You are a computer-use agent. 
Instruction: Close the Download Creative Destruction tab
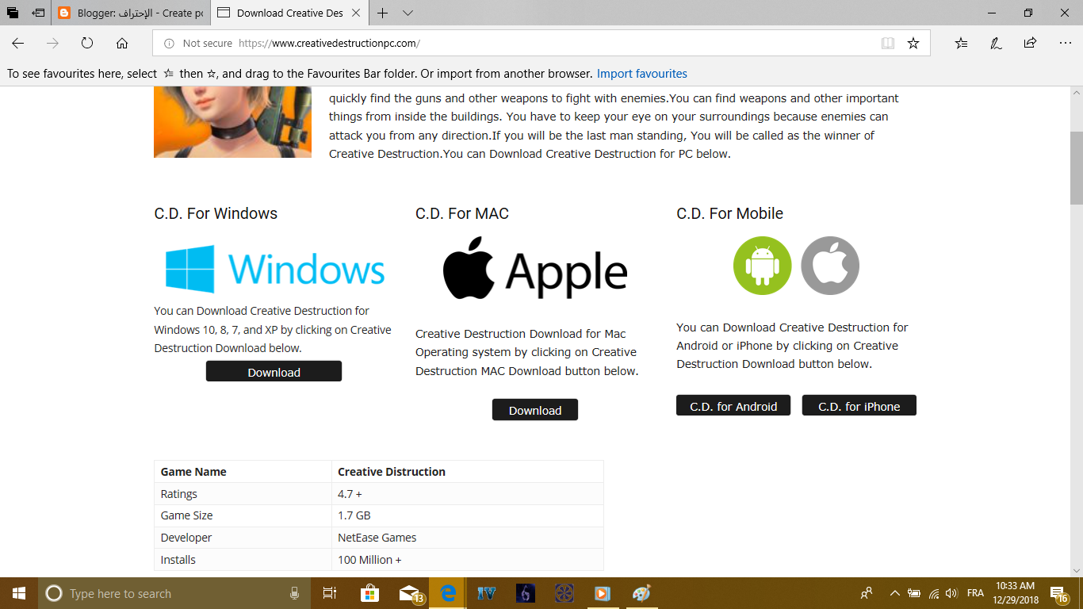(357, 13)
